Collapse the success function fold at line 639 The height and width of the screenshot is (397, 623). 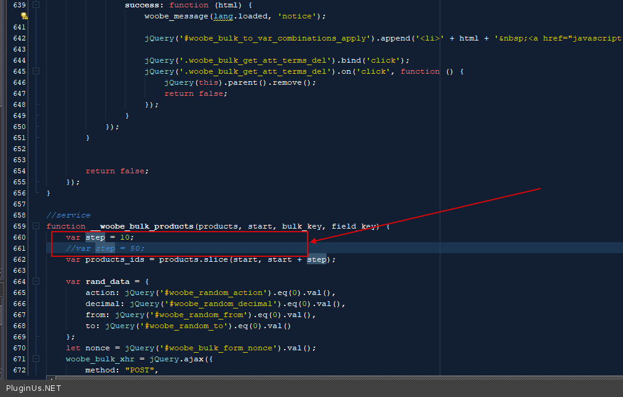pos(36,5)
